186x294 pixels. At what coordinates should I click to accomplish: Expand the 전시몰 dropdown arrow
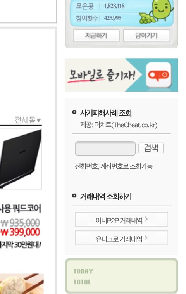39,120
